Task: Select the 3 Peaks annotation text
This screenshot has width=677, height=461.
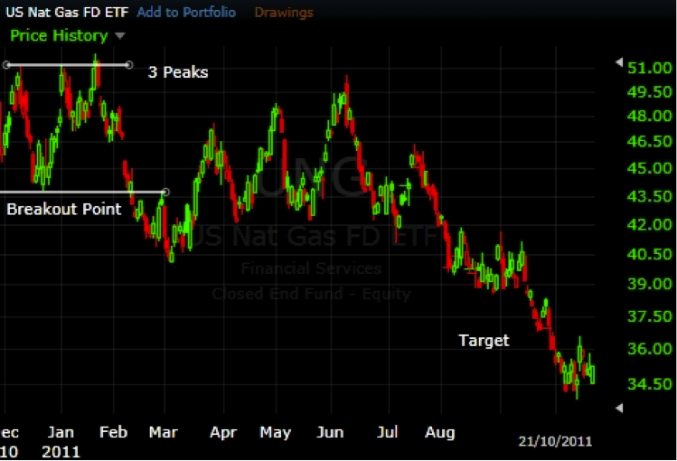Action: pos(178,72)
